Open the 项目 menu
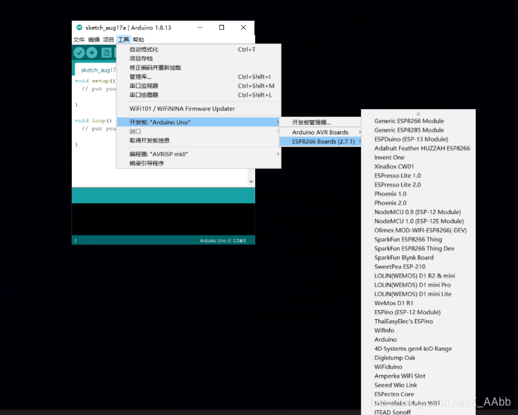 pyautogui.click(x=109, y=39)
